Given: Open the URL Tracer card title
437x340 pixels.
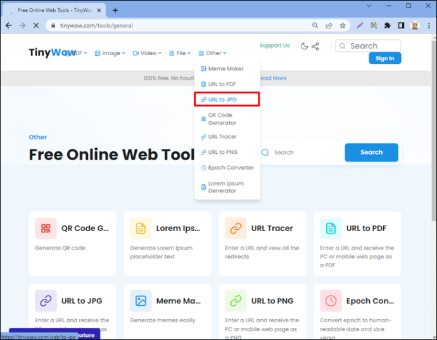Looking at the screenshot, I should [x=272, y=228].
